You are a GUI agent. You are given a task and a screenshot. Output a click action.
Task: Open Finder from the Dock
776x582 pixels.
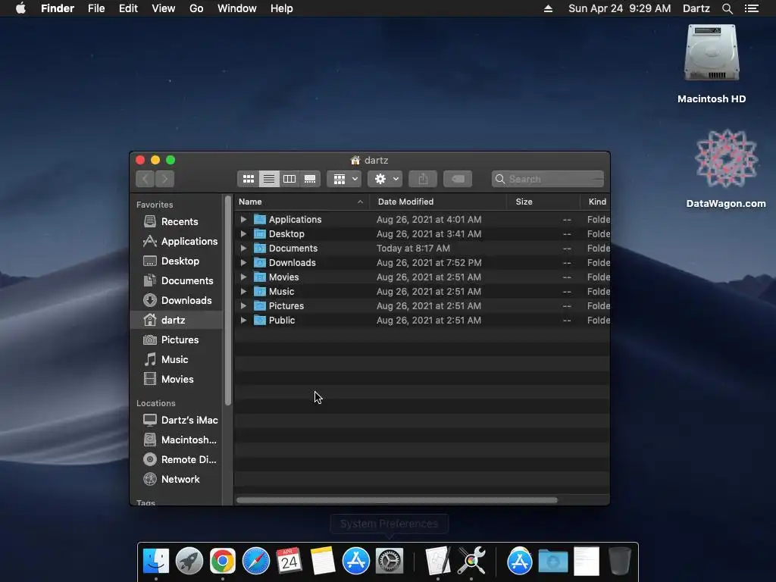(x=156, y=562)
